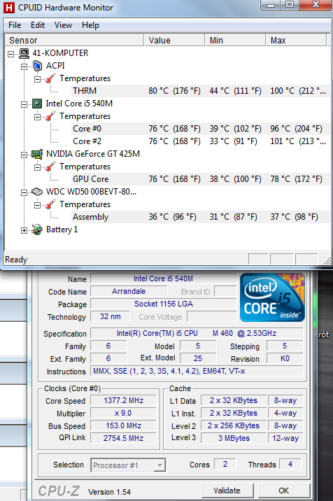The width and height of the screenshot is (333, 501).
Task: Collapse the 41-KOMPUTER root node
Action: [x=11, y=54]
